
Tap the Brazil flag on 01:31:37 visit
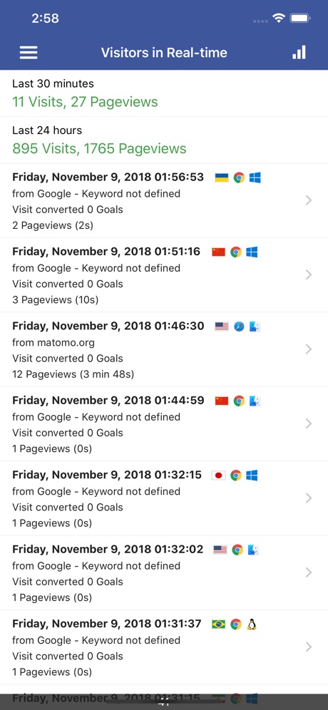pyautogui.click(x=218, y=624)
